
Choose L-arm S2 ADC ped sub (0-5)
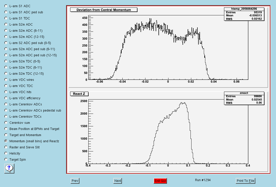[x=6, y=43]
